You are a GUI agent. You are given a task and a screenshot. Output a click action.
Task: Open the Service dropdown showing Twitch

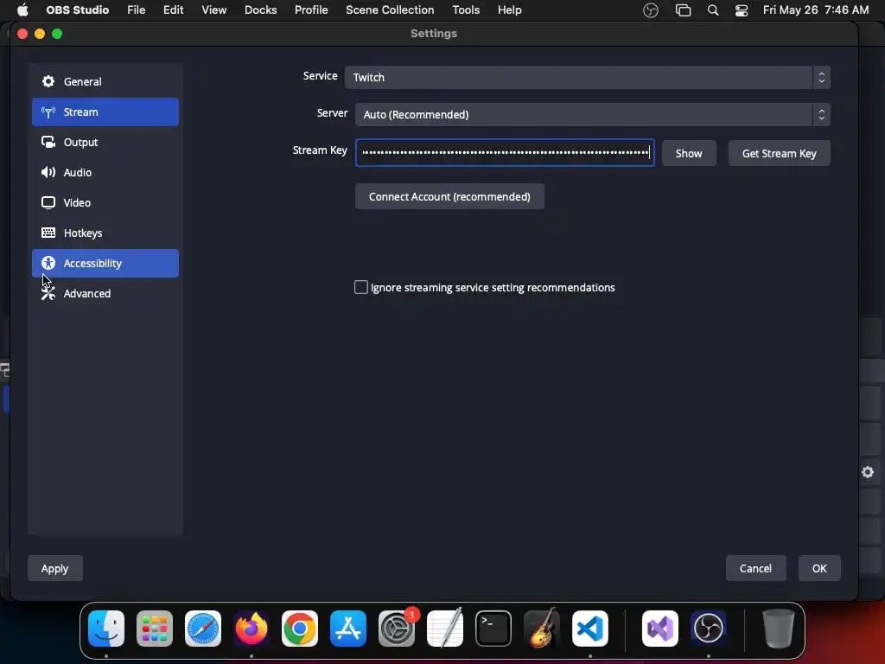587,77
